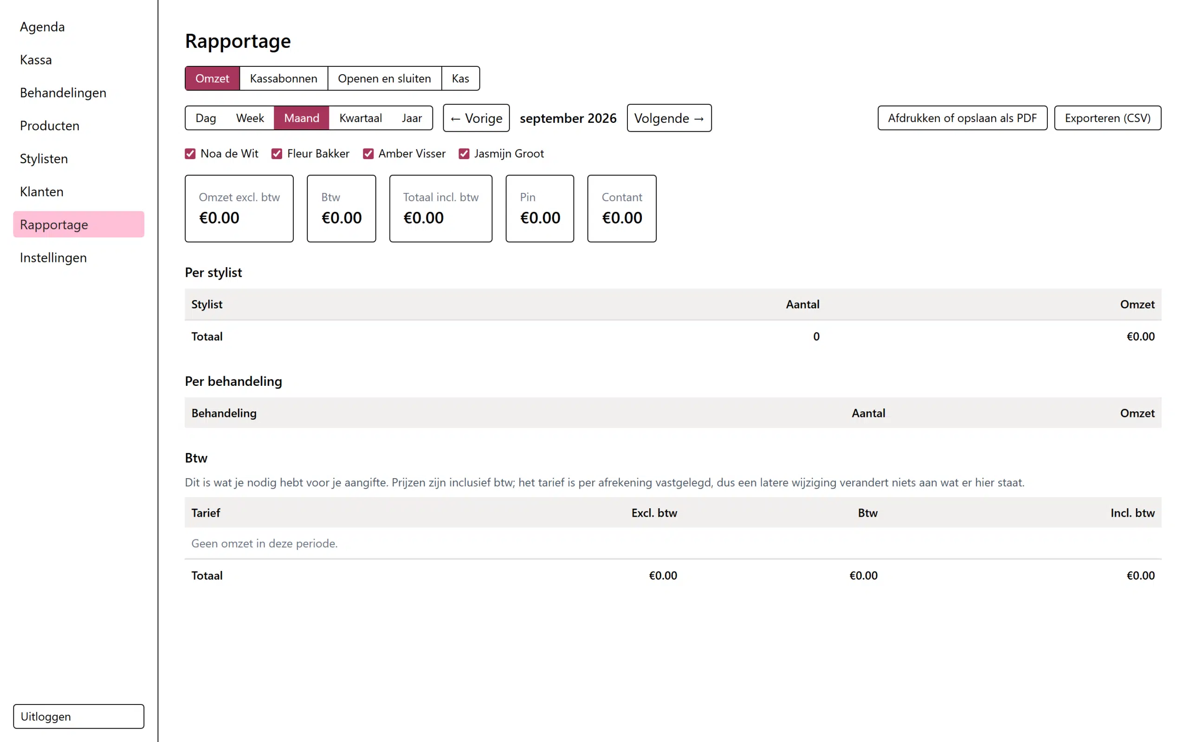The height and width of the screenshot is (742, 1188).
Task: Navigate to Klanten
Action: pyautogui.click(x=78, y=192)
